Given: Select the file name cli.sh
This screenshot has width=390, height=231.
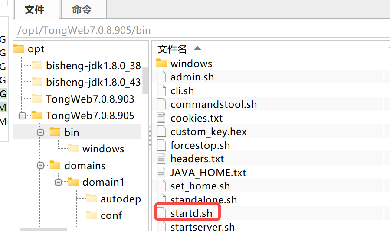Looking at the screenshot, I should click(x=182, y=91).
